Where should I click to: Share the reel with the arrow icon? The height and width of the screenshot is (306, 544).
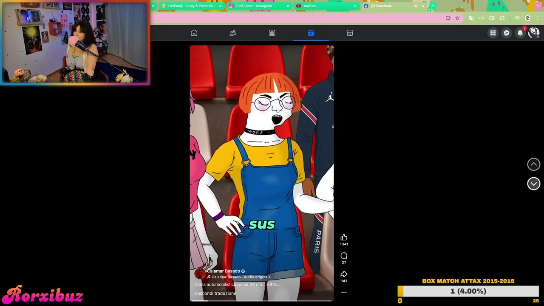[x=344, y=274]
